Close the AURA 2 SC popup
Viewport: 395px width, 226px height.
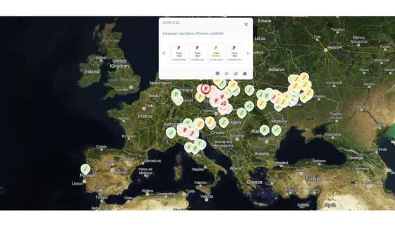[246, 24]
